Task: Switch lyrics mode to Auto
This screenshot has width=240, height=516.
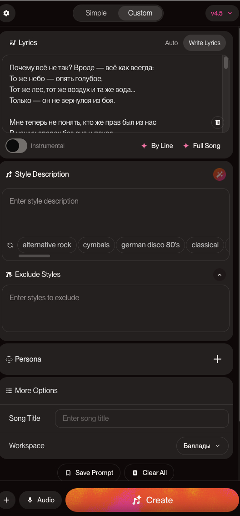Action: [171, 43]
